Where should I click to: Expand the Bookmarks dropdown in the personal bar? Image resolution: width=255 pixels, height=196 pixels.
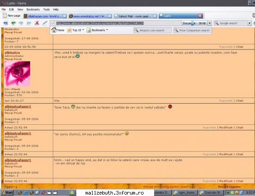(x=97, y=30)
